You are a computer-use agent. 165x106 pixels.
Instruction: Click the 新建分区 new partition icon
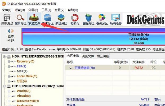tap(61, 20)
